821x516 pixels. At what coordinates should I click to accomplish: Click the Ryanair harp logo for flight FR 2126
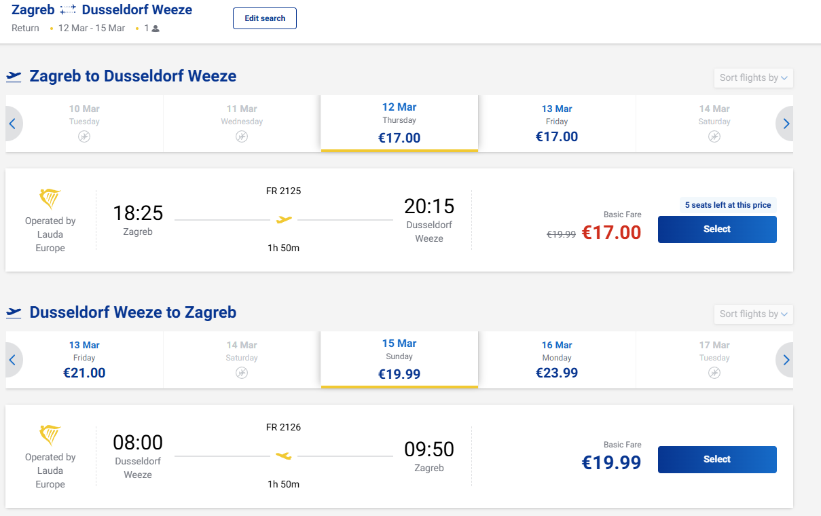(x=50, y=435)
